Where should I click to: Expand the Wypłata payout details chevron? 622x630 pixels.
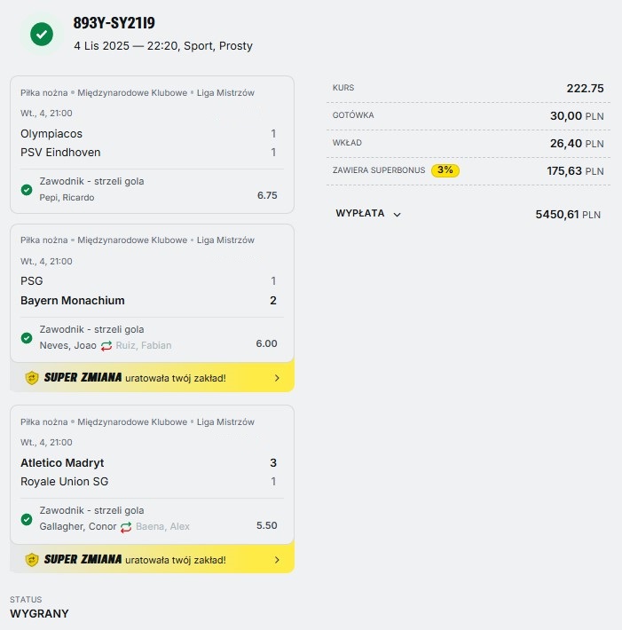[x=397, y=214]
